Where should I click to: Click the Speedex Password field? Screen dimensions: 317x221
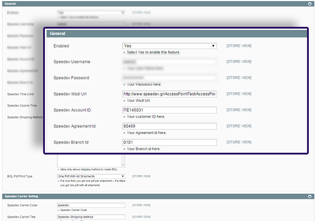(x=170, y=78)
